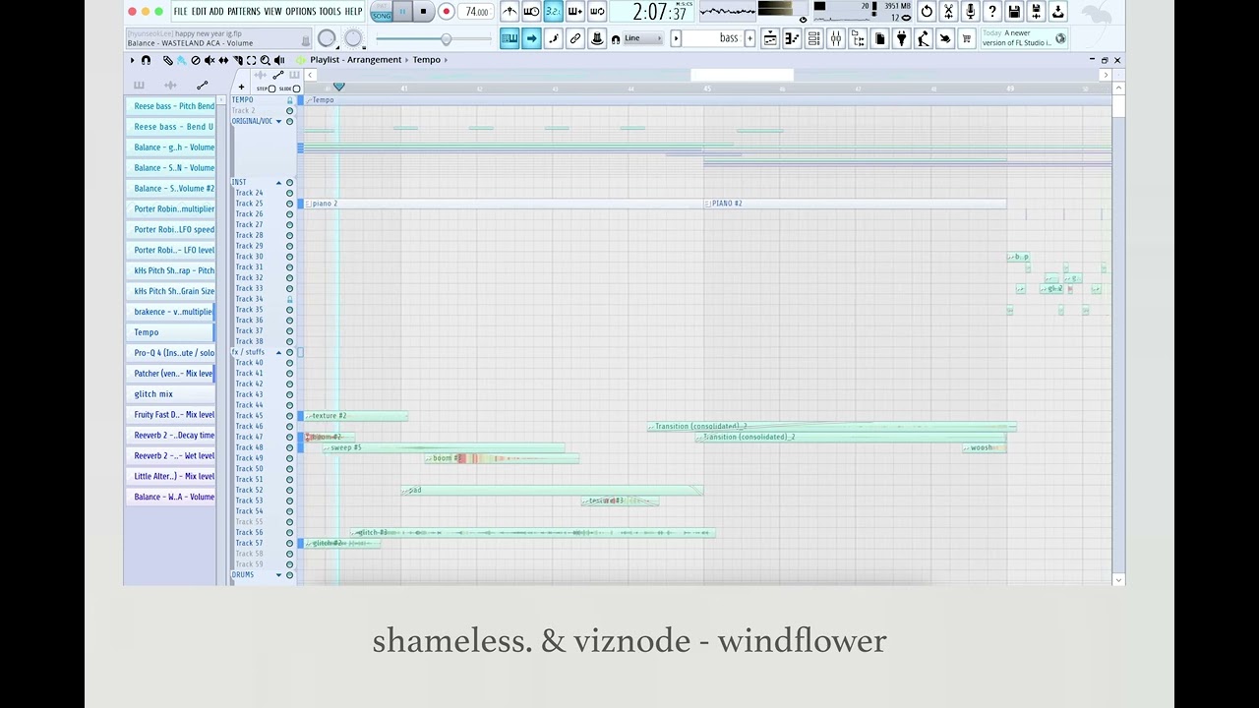This screenshot has height=708, width=1259.
Task: Click the microphone one-click recording icon
Action: click(x=970, y=12)
